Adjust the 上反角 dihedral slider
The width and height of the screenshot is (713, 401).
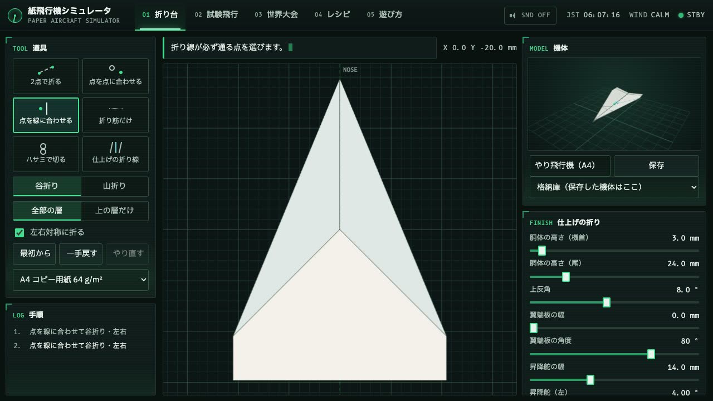coord(614,302)
